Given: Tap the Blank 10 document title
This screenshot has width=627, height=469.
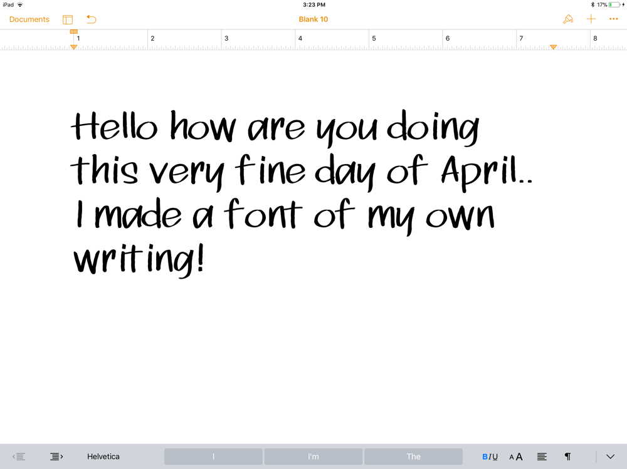Looking at the screenshot, I should click(x=313, y=19).
